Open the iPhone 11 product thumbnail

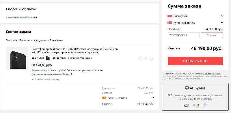tap(17, 59)
